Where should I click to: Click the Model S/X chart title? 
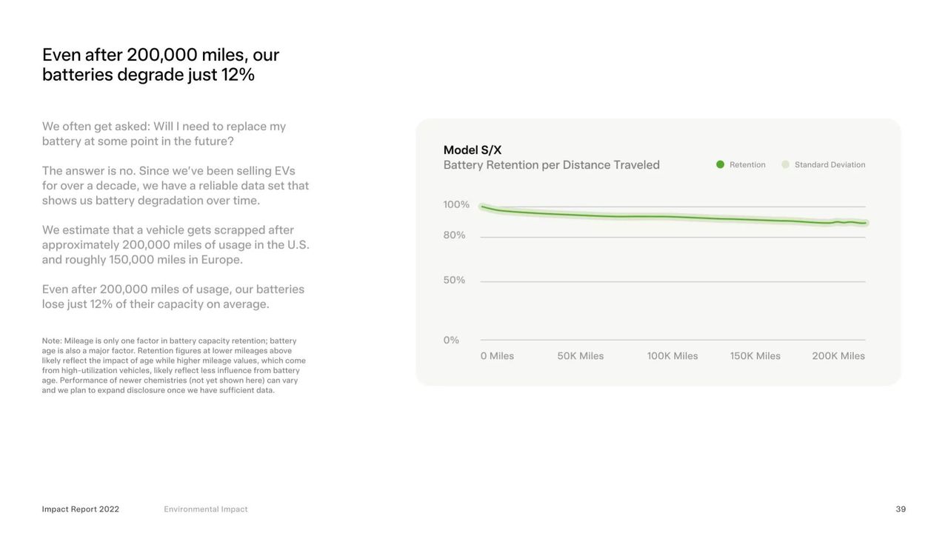click(x=473, y=150)
